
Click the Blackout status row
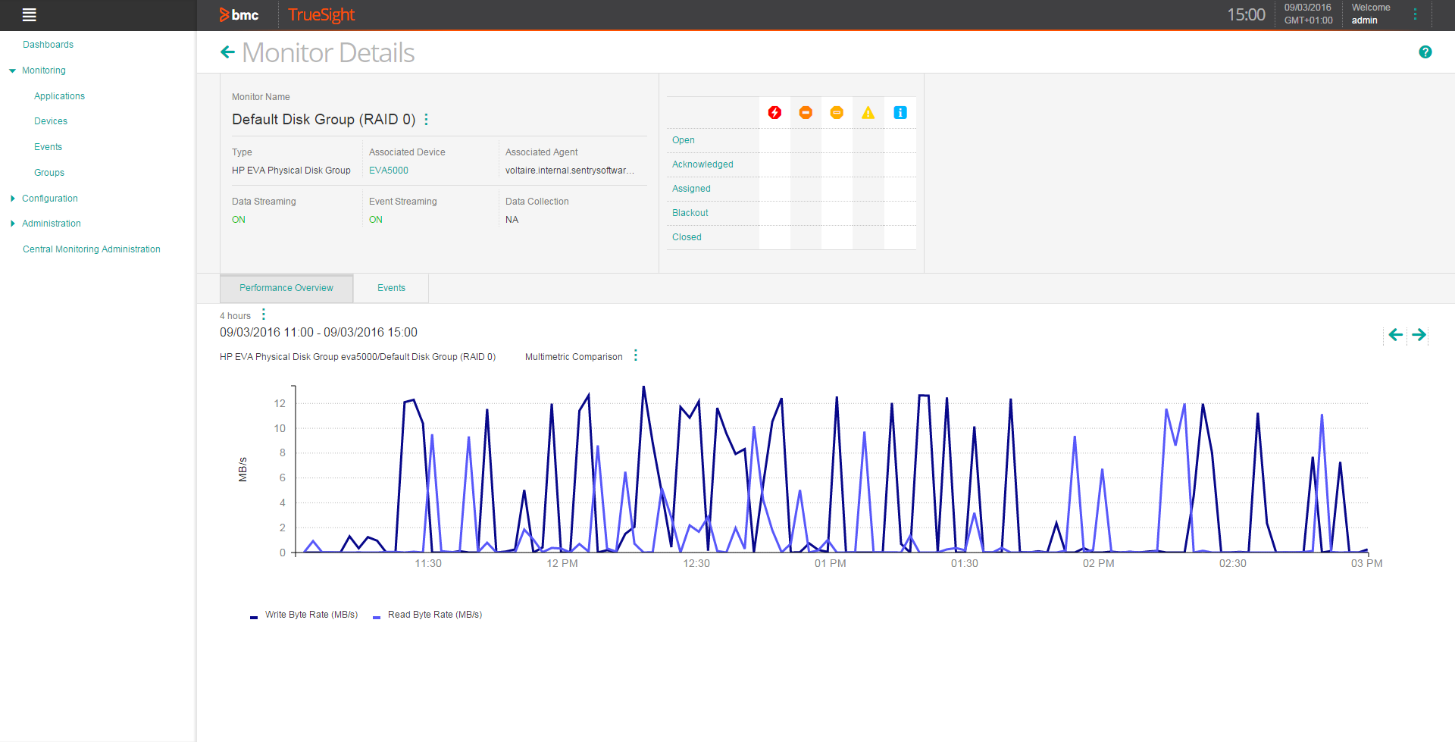(791, 213)
